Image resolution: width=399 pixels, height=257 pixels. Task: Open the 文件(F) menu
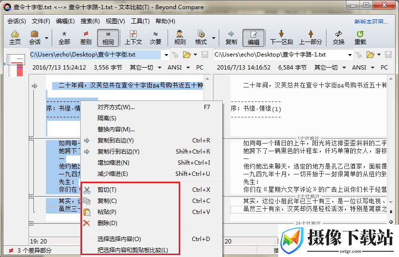click(x=41, y=21)
